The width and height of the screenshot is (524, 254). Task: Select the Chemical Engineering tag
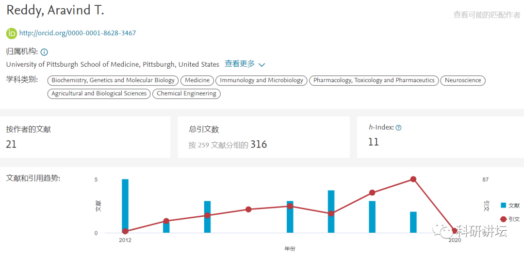[x=186, y=94]
